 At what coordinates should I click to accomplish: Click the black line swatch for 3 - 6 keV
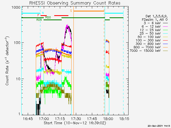(165, 23)
